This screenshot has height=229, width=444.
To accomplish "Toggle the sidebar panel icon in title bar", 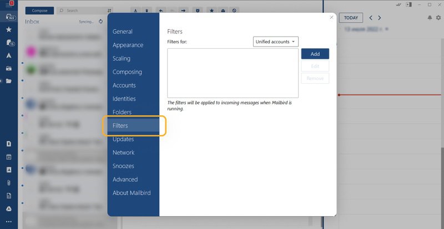I will [408, 4].
